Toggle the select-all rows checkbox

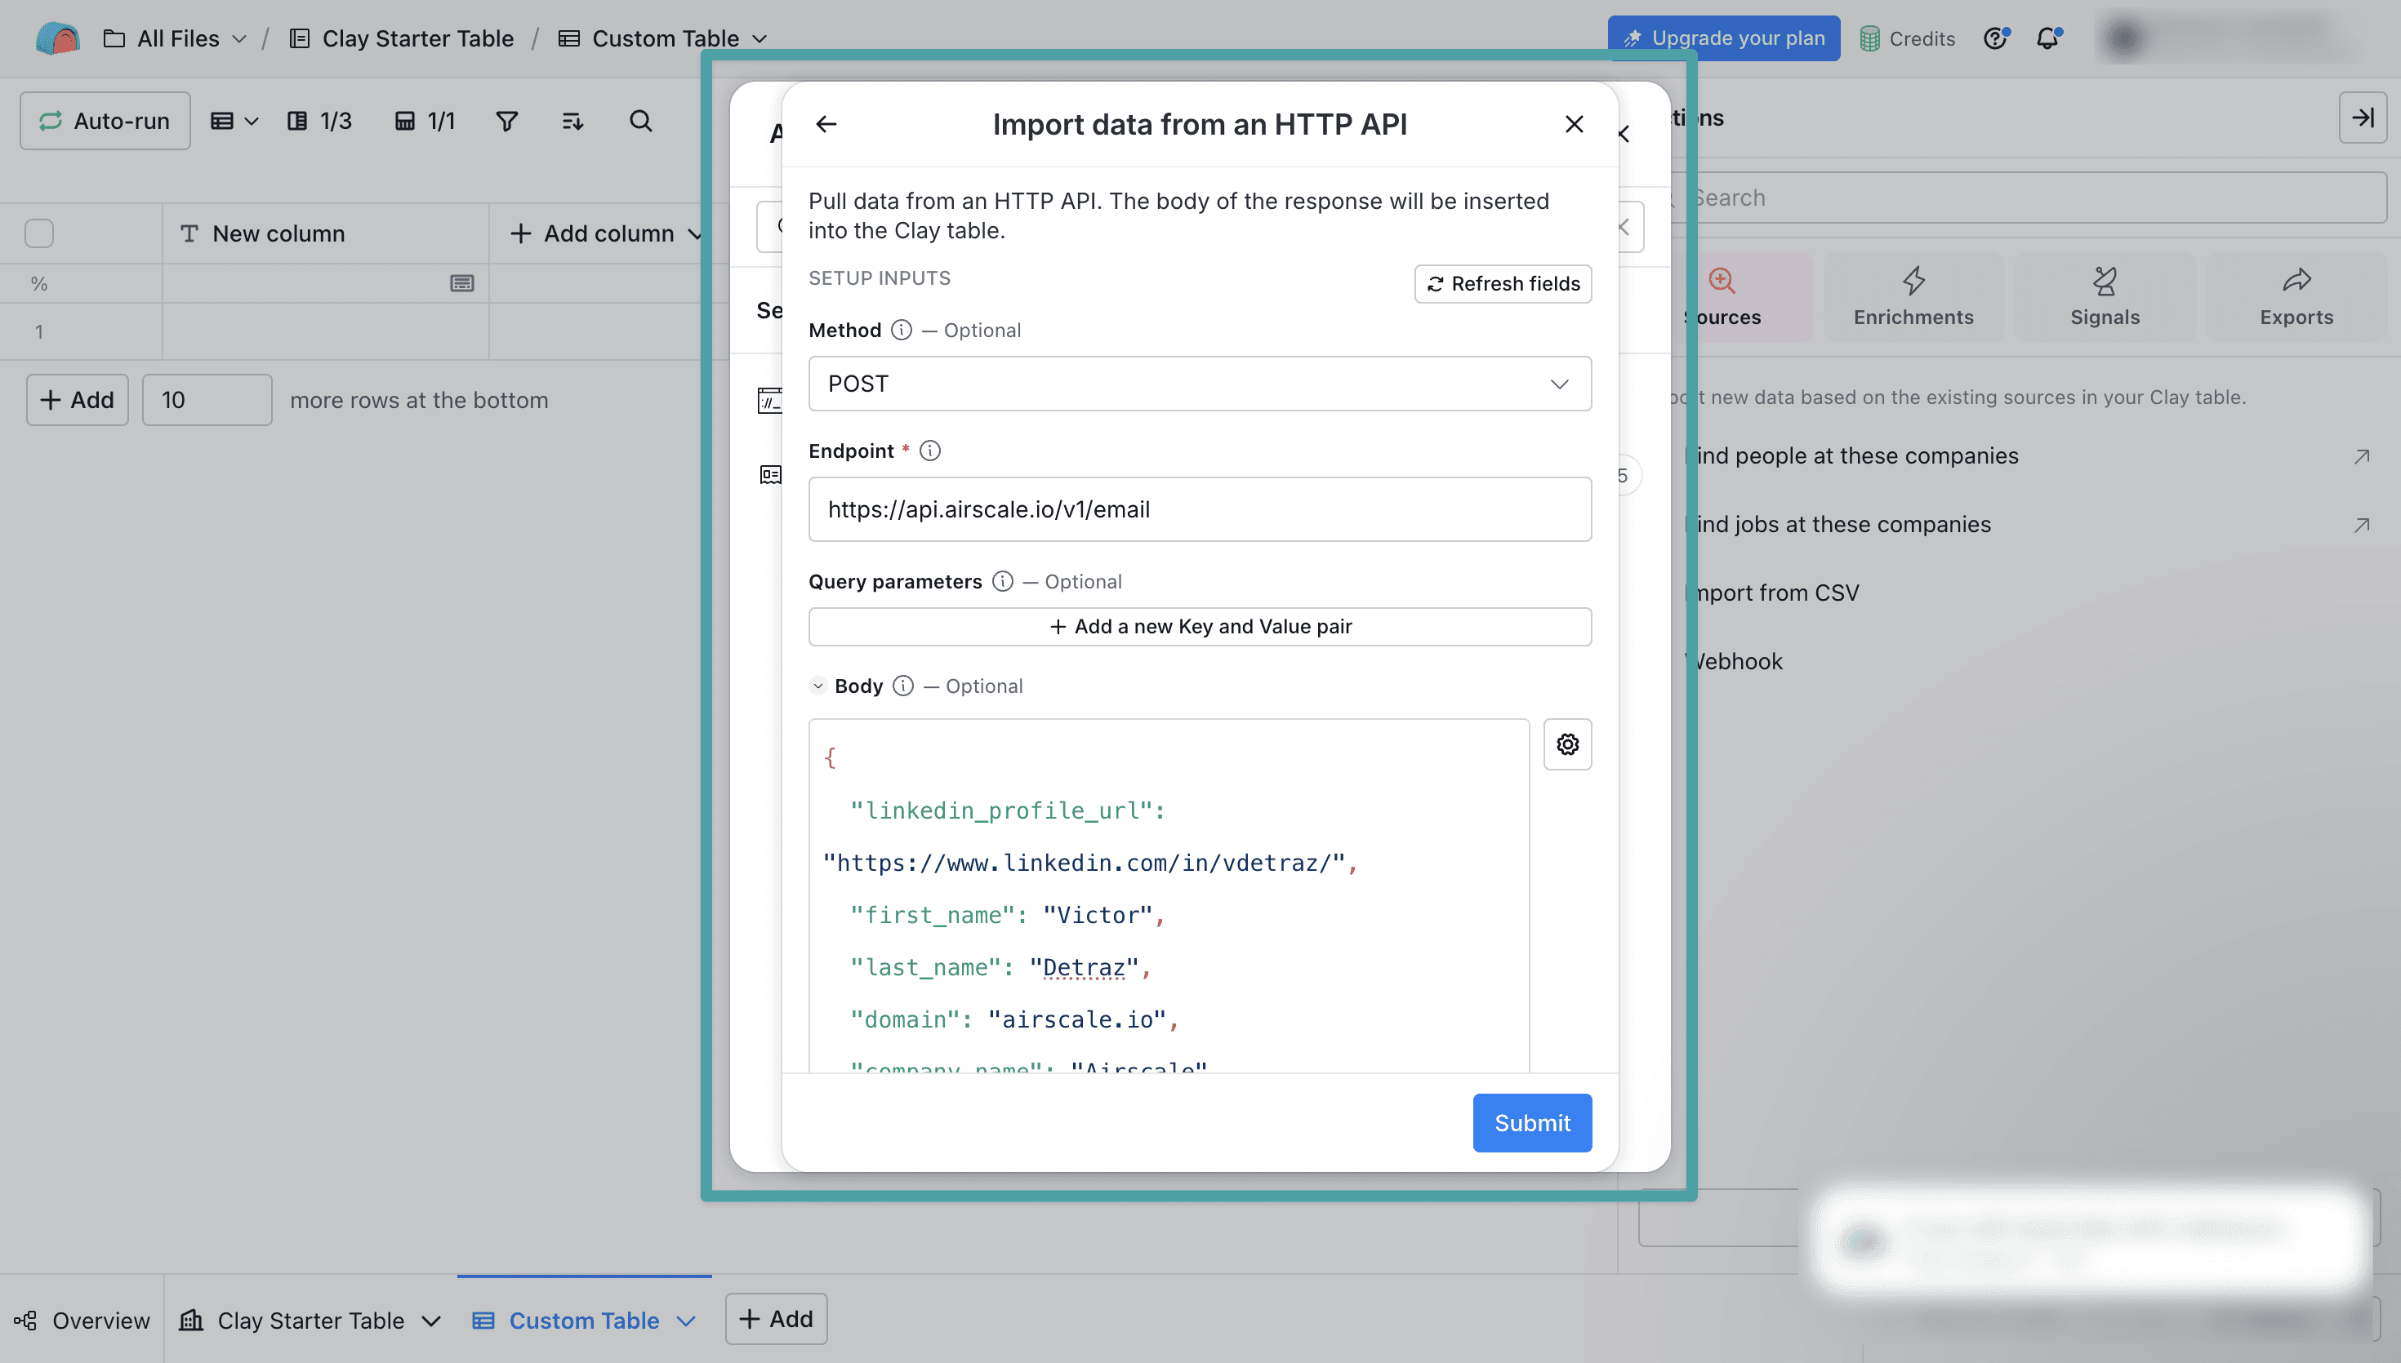click(39, 233)
